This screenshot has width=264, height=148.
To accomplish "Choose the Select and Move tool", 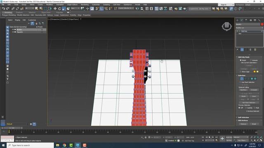I will click(x=55, y=9).
